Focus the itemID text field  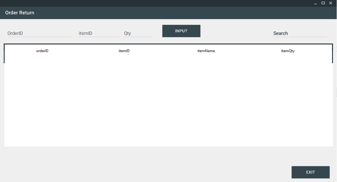[x=98, y=33]
